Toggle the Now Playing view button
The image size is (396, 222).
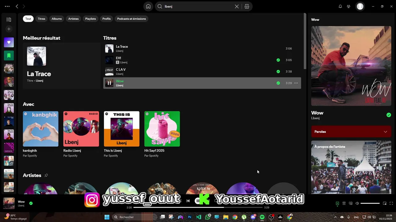[x=338, y=203]
